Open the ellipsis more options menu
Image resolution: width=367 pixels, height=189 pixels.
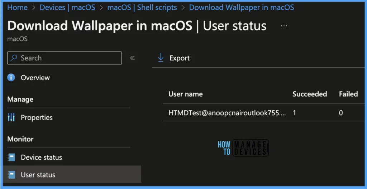(284, 26)
